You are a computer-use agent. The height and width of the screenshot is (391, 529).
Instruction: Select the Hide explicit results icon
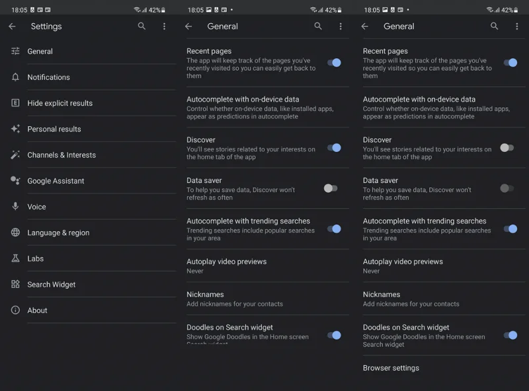click(x=15, y=103)
